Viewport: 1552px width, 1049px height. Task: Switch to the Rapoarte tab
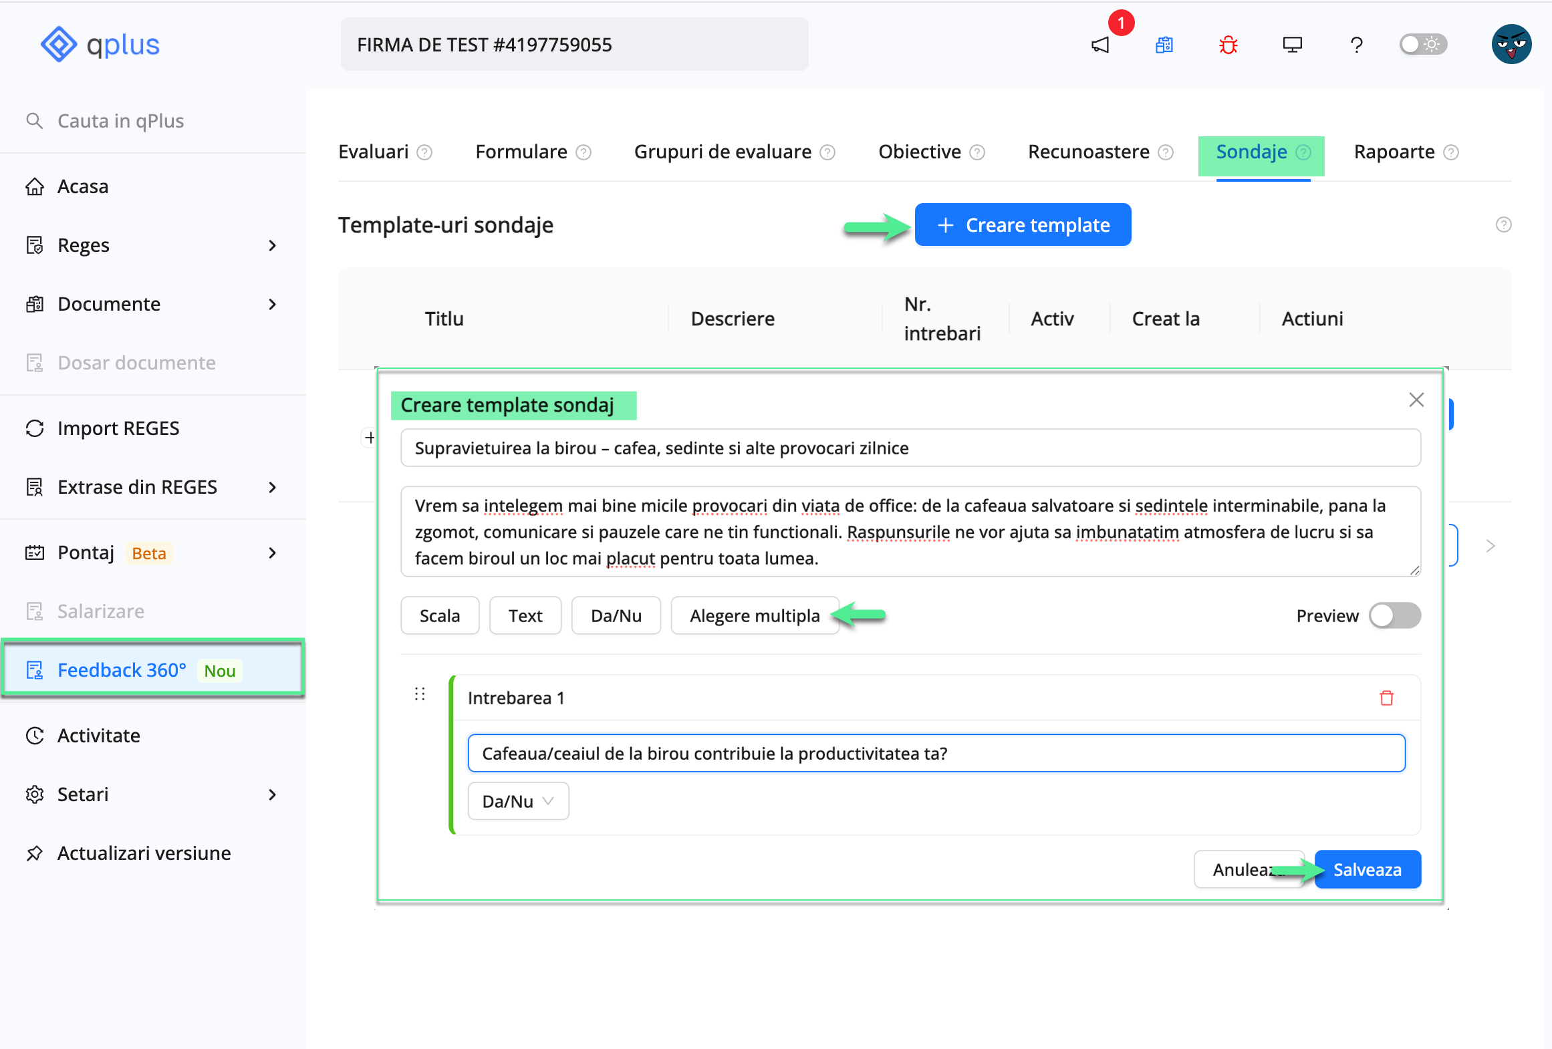(1394, 152)
